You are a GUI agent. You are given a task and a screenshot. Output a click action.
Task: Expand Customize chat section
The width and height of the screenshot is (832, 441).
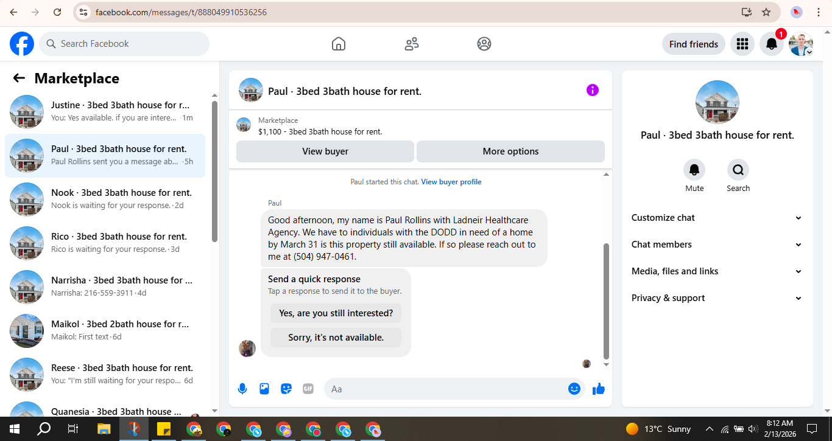[x=717, y=218]
